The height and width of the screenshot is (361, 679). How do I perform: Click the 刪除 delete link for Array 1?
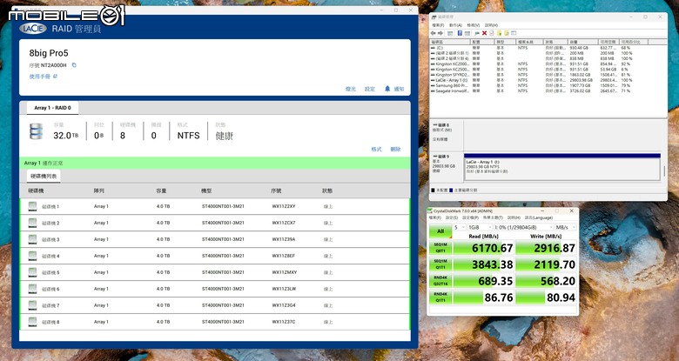pos(395,150)
